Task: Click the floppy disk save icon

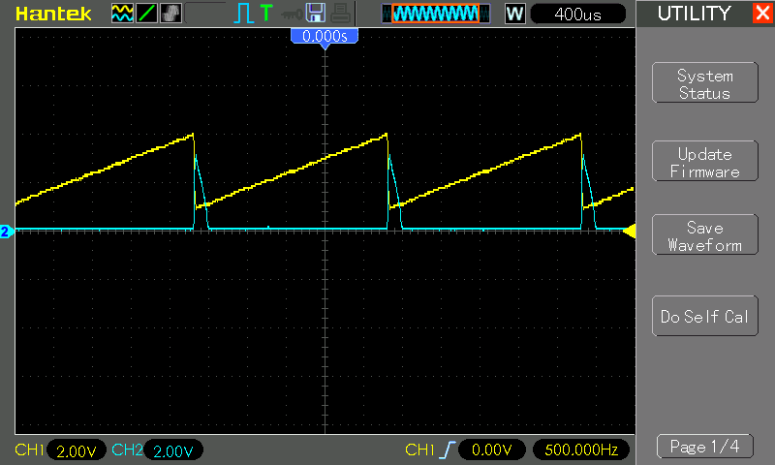Action: [x=316, y=14]
